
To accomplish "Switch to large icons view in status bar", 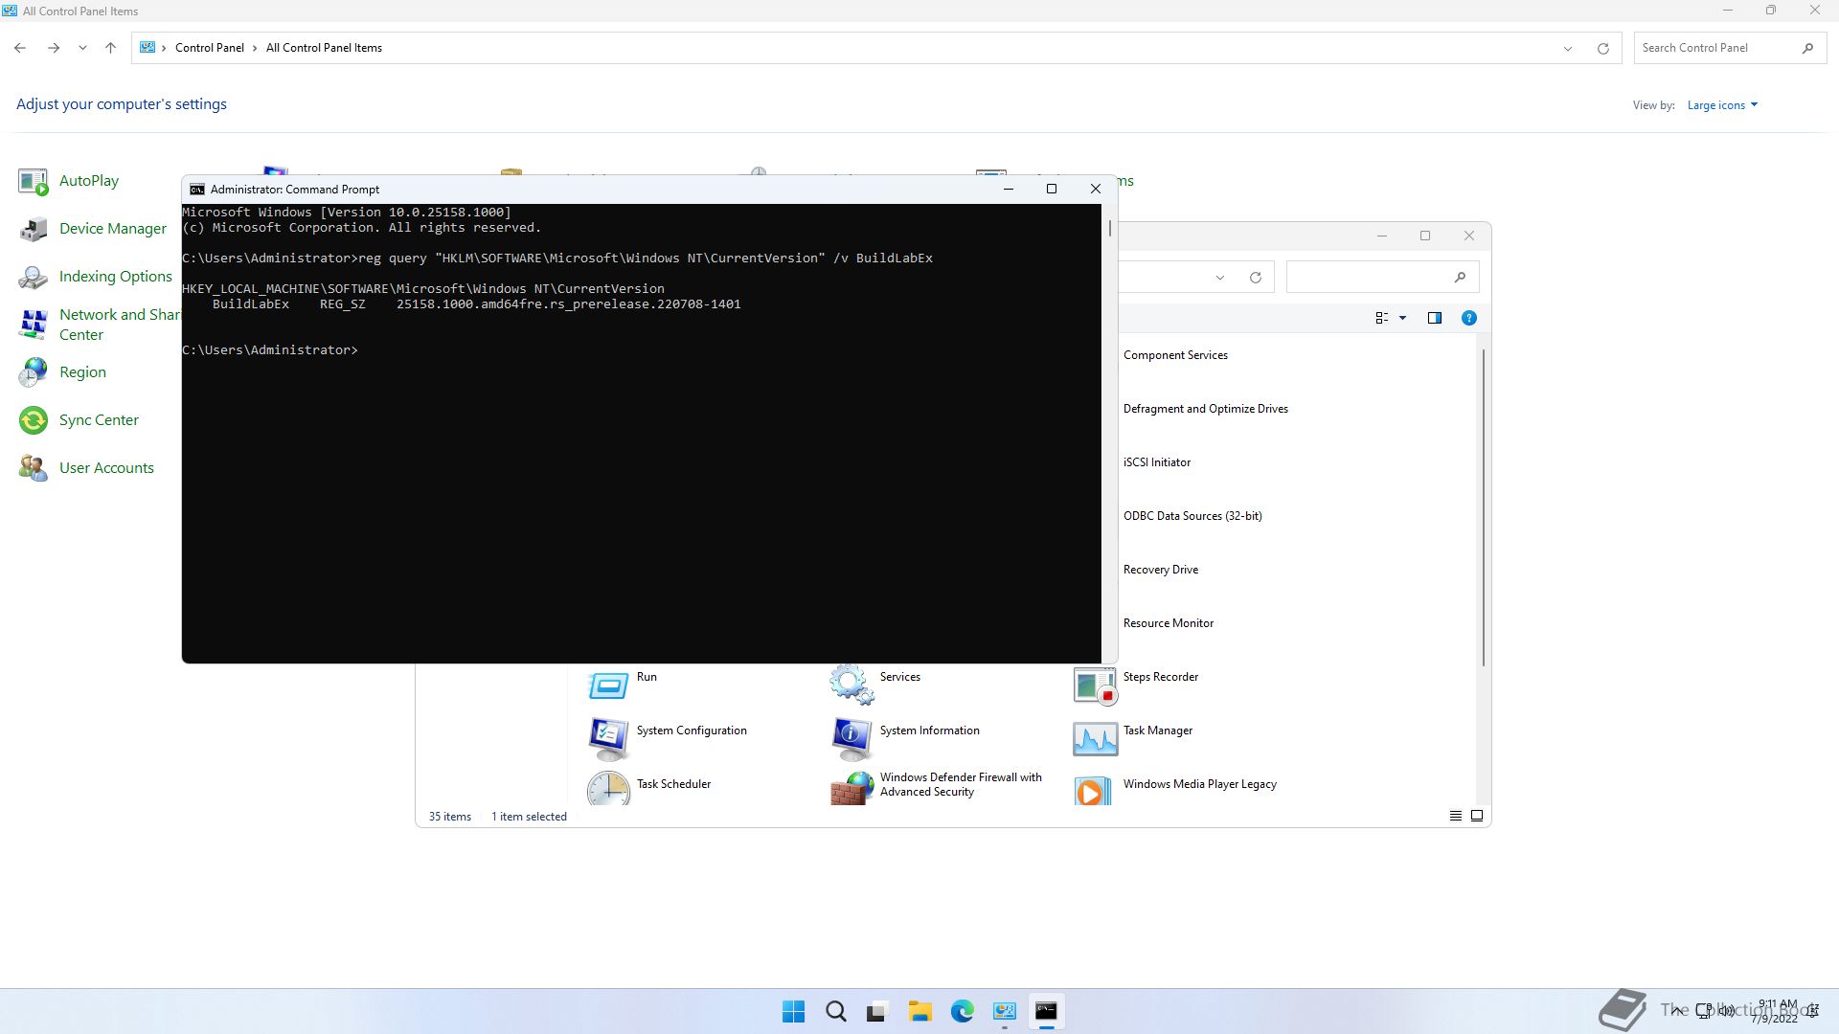I will pyautogui.click(x=1476, y=816).
